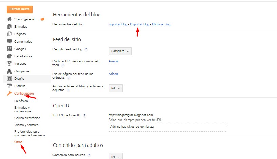Show help for Tu URL de OpenID
Image resolution: width=277 pixels, height=159 pixels.
(84, 115)
